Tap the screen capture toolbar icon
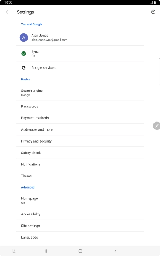Viewport: 160px width, 256px height. point(14,251)
